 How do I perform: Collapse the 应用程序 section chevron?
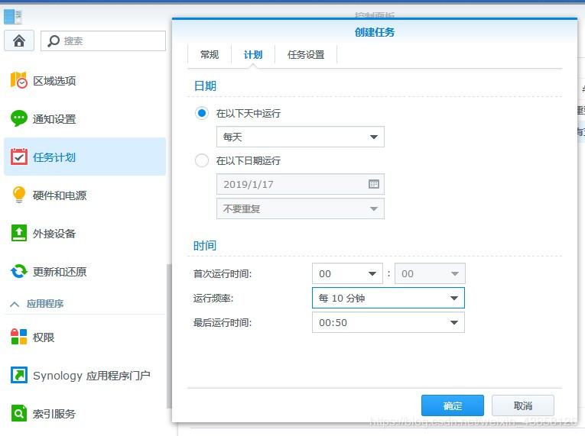click(15, 304)
